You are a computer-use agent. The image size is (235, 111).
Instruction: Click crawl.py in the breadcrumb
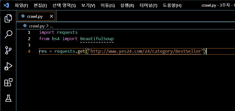(37, 26)
